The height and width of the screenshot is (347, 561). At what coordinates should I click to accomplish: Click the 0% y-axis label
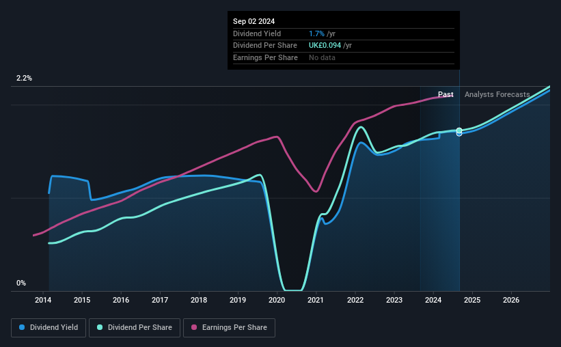coord(21,283)
